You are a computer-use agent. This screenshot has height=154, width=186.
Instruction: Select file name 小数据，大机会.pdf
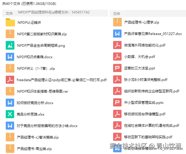(139, 57)
